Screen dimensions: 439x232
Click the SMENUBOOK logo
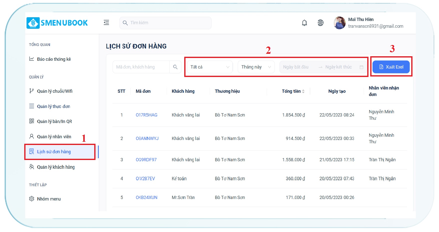tap(57, 23)
